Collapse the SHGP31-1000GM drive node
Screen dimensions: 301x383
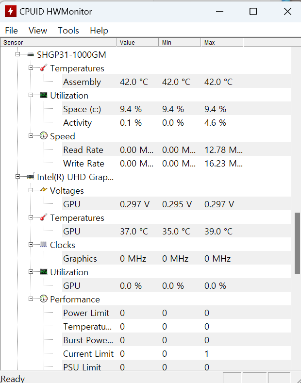point(18,54)
